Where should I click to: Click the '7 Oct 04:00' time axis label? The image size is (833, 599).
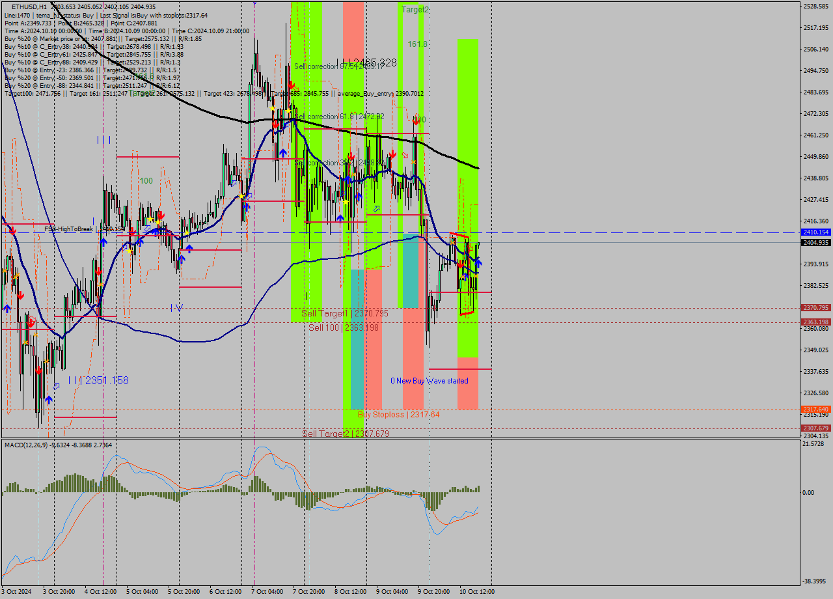pyautogui.click(x=267, y=592)
